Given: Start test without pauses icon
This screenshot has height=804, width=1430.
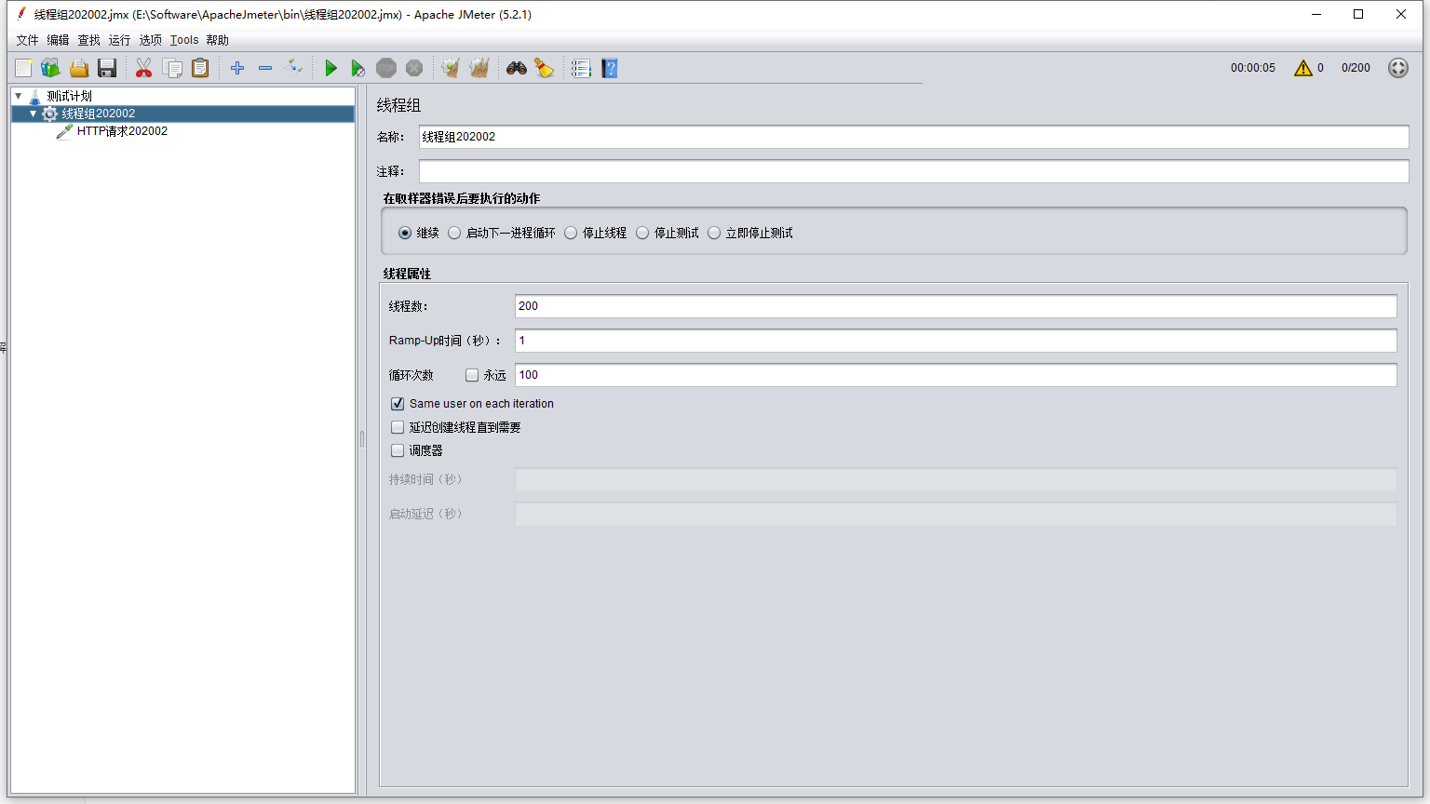Looking at the screenshot, I should pos(358,68).
